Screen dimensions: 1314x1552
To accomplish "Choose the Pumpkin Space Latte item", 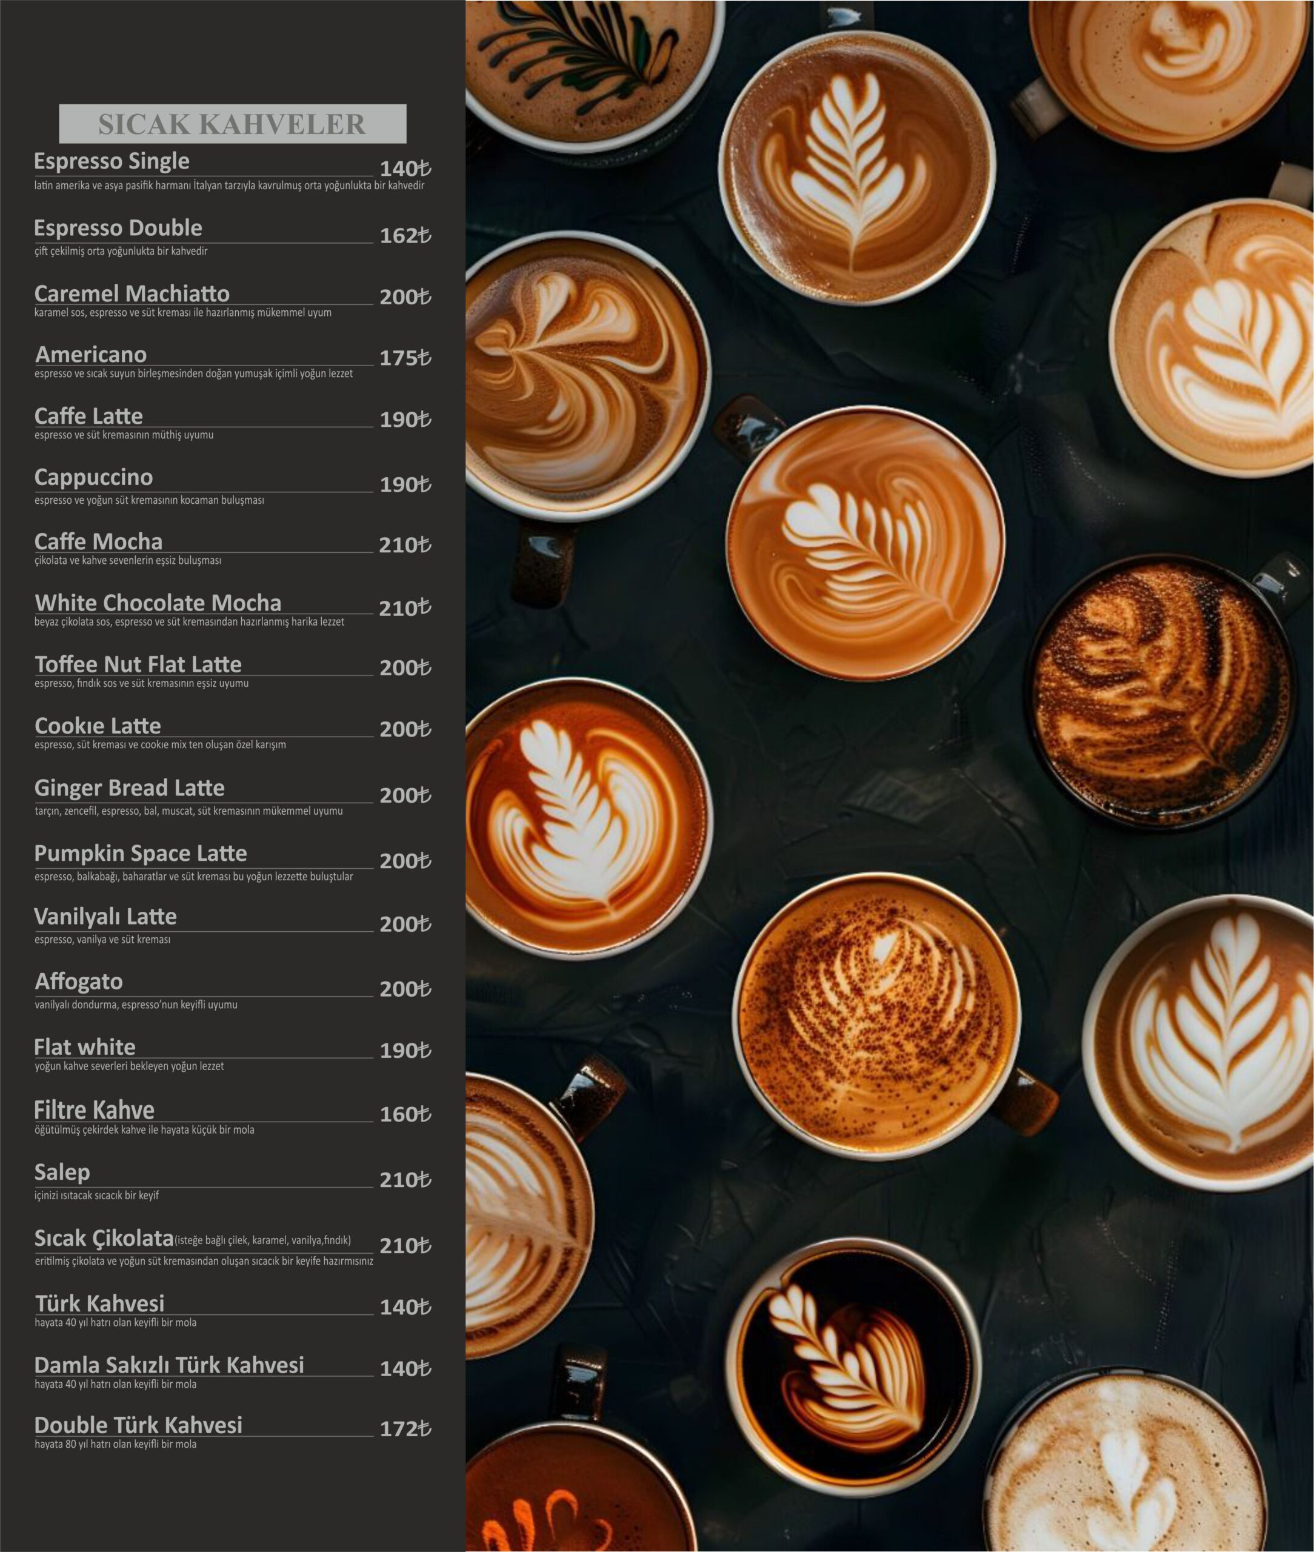I will [x=140, y=853].
